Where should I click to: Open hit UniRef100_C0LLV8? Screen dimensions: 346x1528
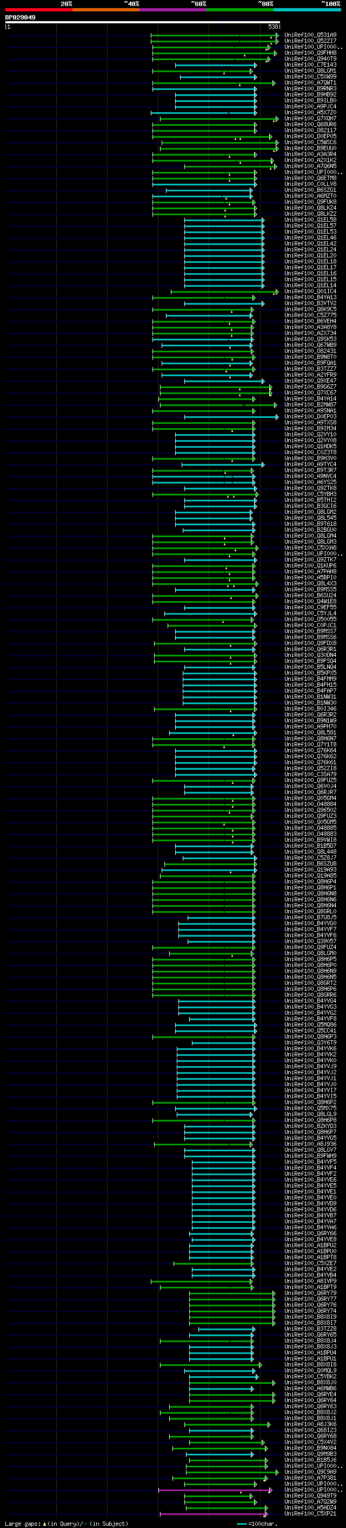coord(310,184)
